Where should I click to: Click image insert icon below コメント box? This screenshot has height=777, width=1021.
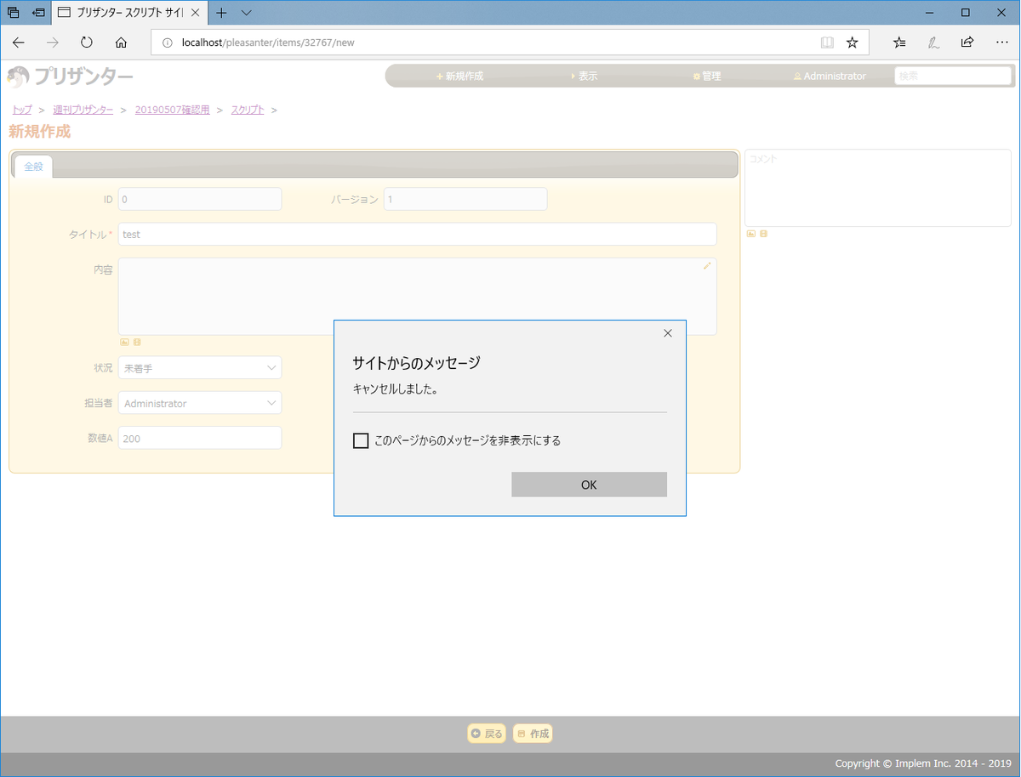(751, 234)
